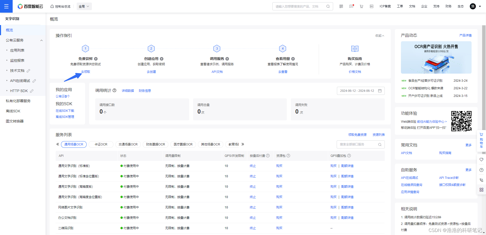This screenshot has width=486, height=235.
Task: Click the Baidu AI Cloud (百度智能云) logo
Action: (30, 6)
